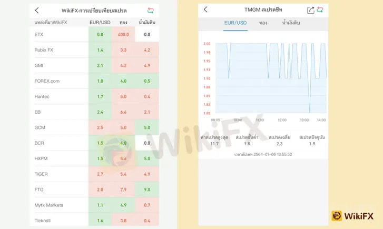
Task: Select the 12:00 chart time label
Action: click(282, 120)
